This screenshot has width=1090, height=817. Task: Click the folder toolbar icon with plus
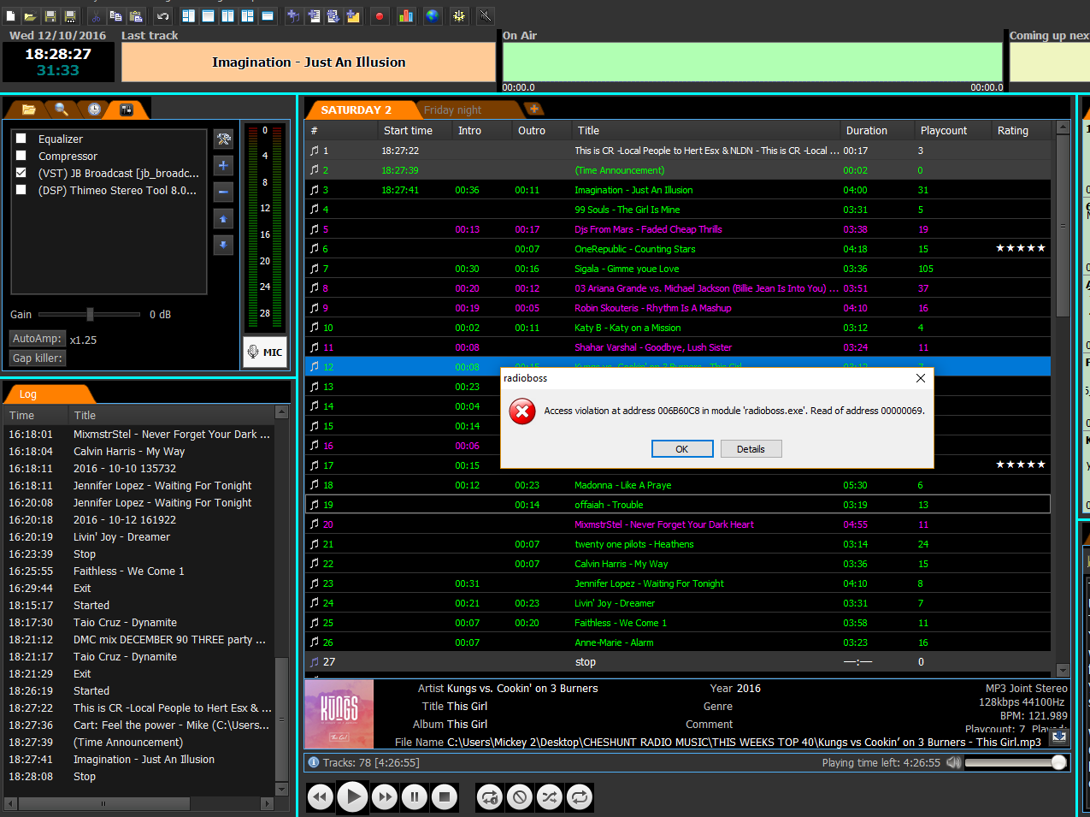coord(353,16)
